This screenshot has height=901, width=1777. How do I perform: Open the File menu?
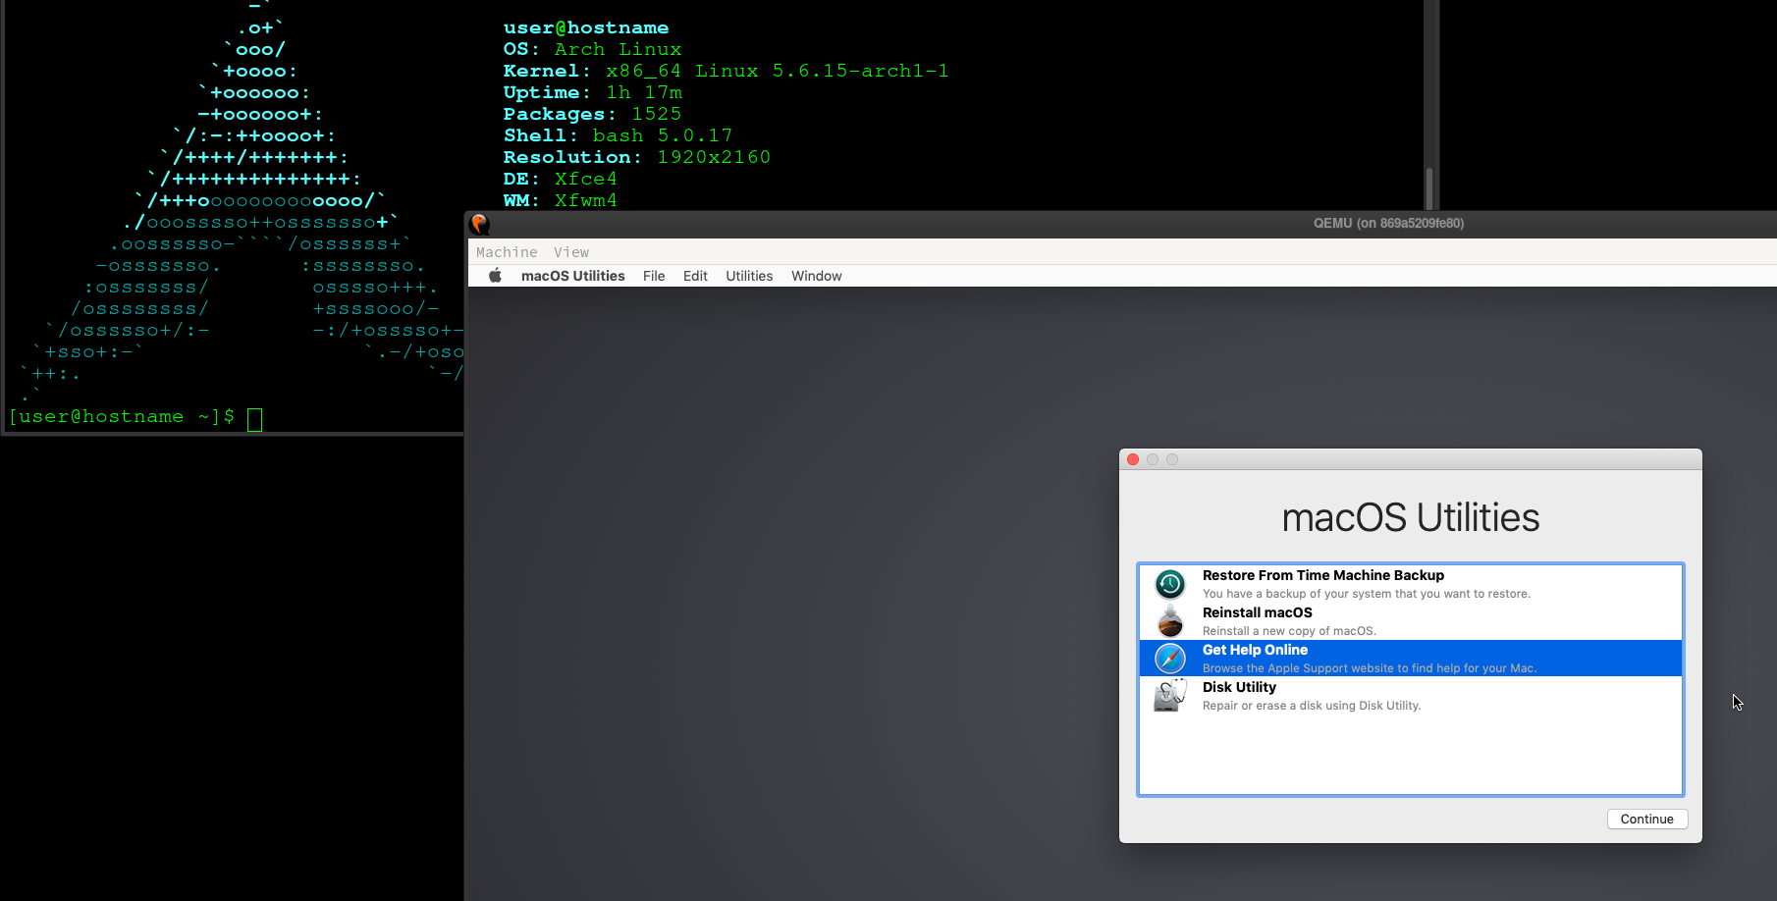(654, 276)
